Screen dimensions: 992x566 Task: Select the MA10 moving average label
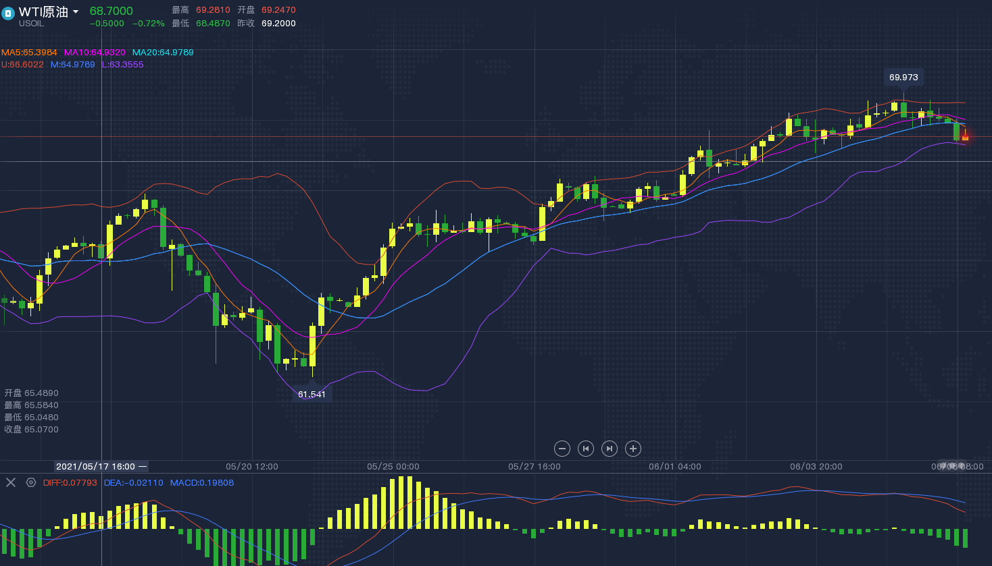tap(95, 53)
